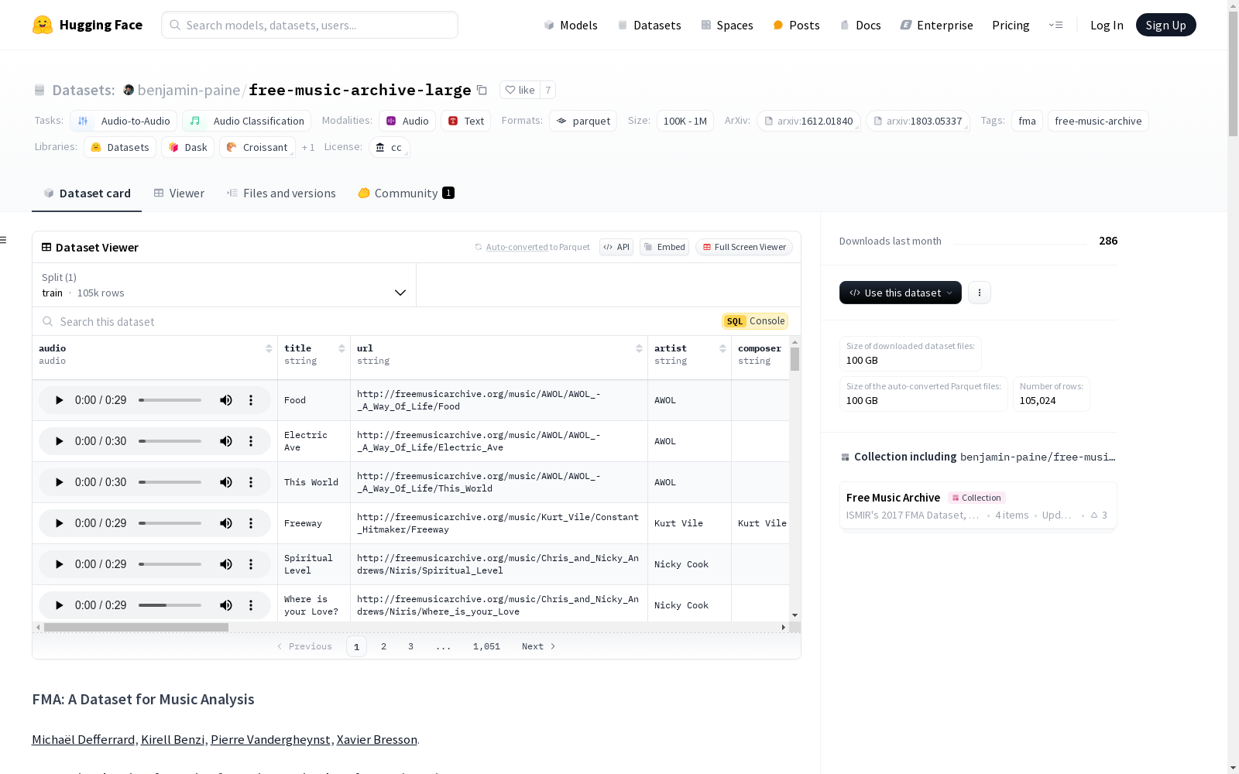This screenshot has height=774, width=1239.
Task: Mute audio in the Spiritual Level row
Action: (x=226, y=564)
